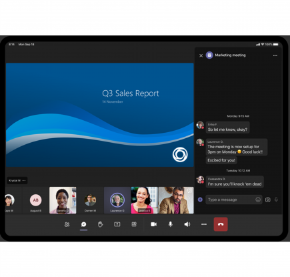The width and height of the screenshot is (290, 277).
Task: Tap the battery indicator in status bar
Action: click(x=275, y=45)
